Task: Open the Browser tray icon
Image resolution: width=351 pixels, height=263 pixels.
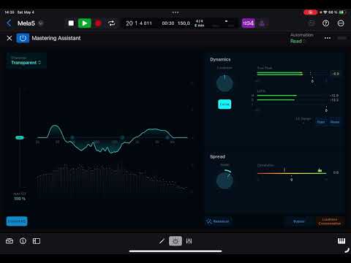Action: 10,241
